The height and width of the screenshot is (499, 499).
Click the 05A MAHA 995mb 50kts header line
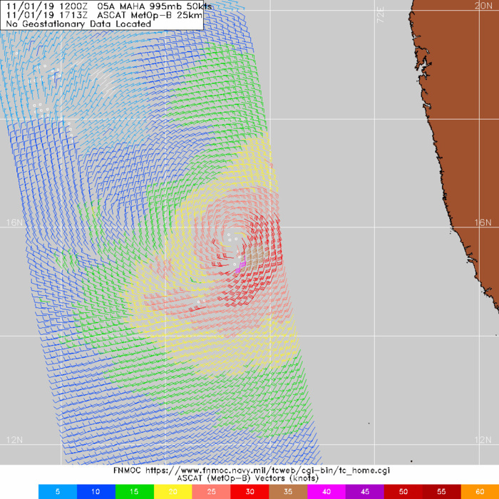pyautogui.click(x=101, y=5)
